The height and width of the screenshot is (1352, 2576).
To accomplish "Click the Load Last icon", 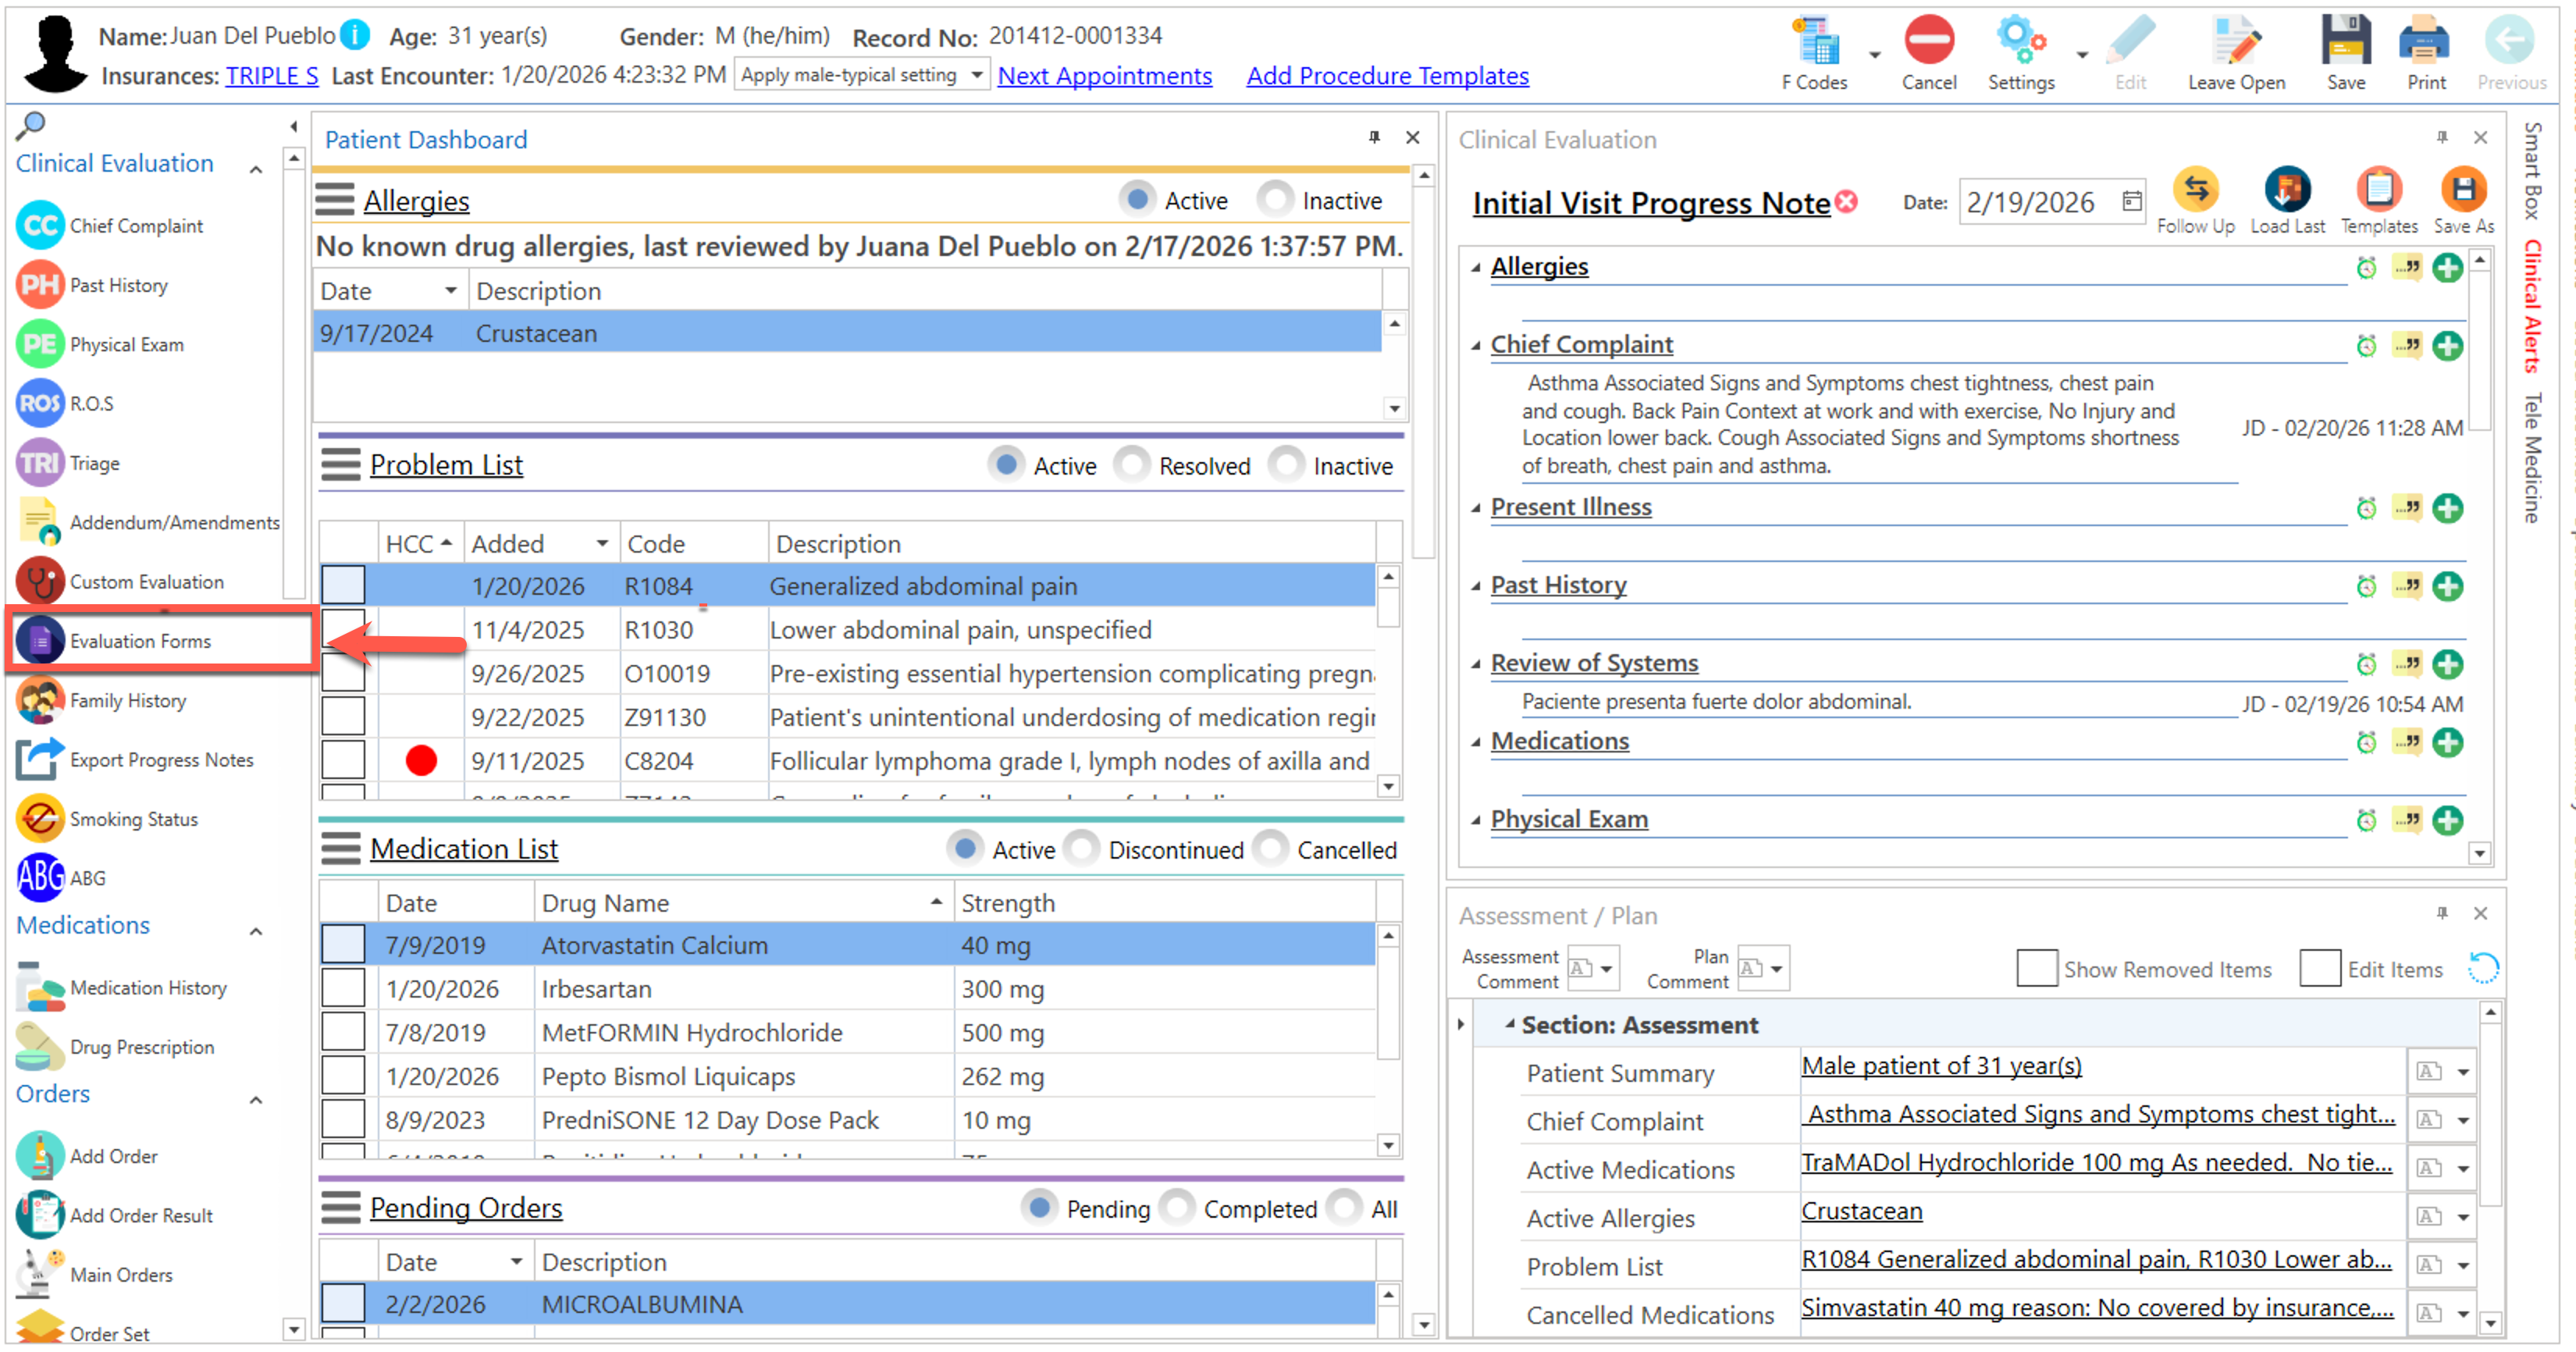I will click(x=2287, y=190).
